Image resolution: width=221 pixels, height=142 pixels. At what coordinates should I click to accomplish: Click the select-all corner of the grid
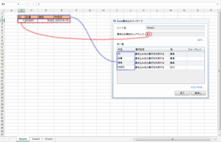coord(2,11)
